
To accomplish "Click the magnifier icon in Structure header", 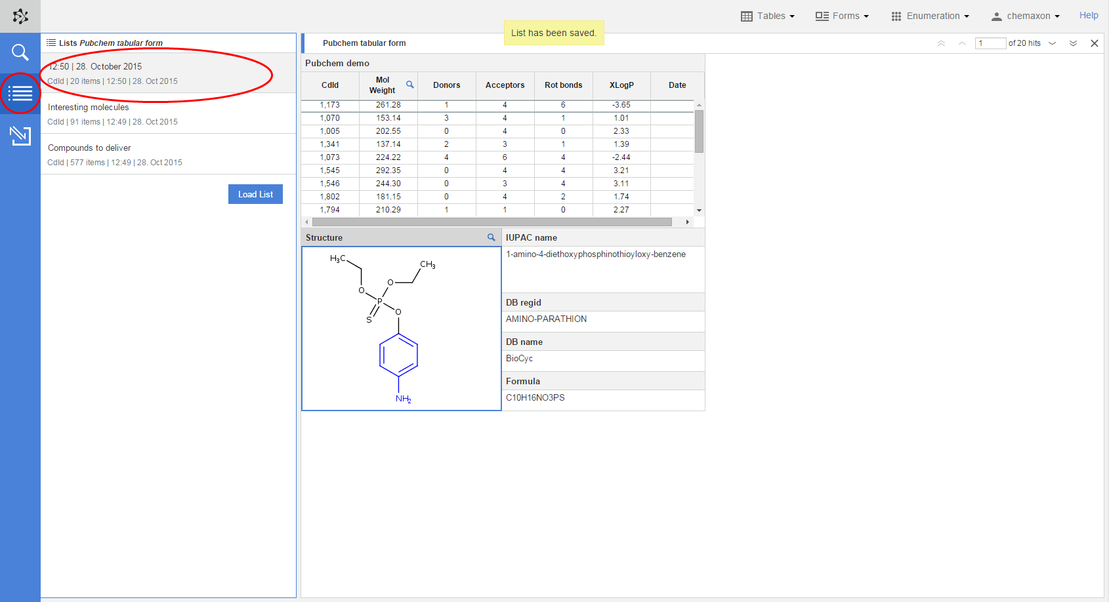I will click(x=491, y=237).
